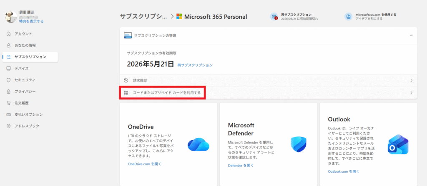427x186 pixels.
Task: Click the Outlook envelope icon
Action: [x=398, y=144]
